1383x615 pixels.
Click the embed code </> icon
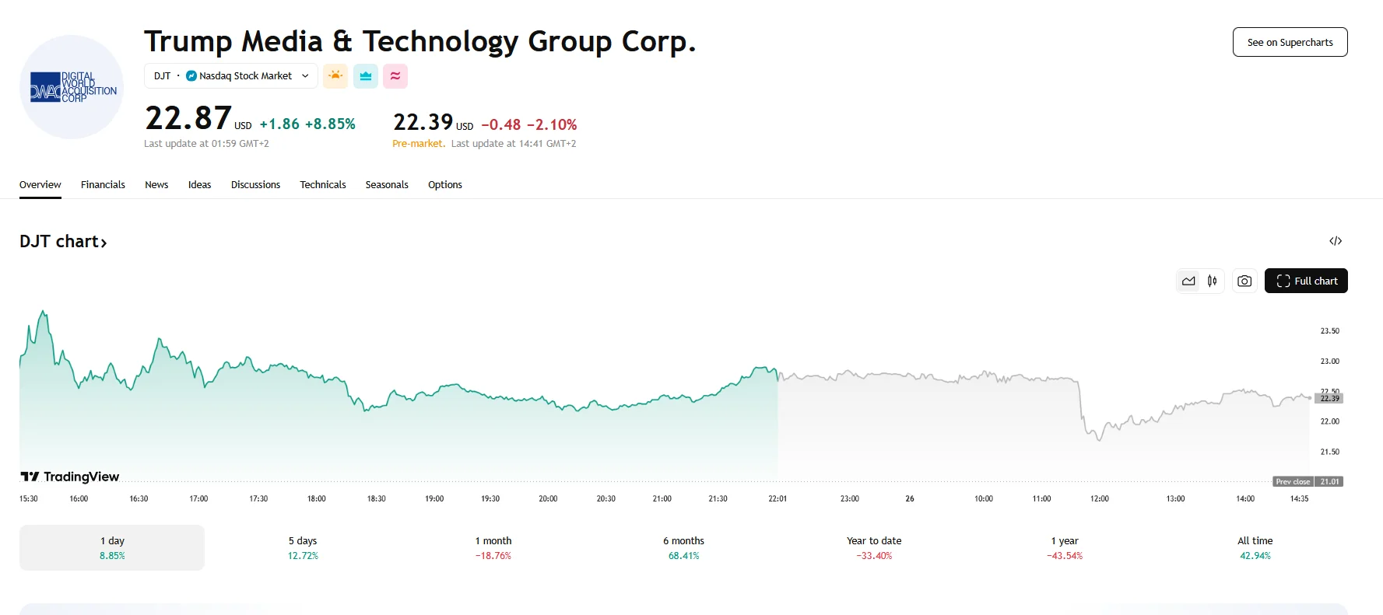coord(1336,241)
